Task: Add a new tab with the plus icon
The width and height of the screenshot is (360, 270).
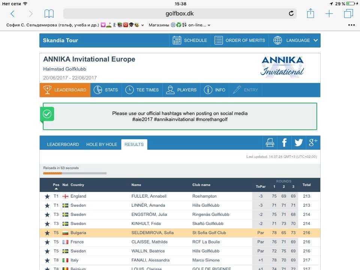Action: click(329, 13)
